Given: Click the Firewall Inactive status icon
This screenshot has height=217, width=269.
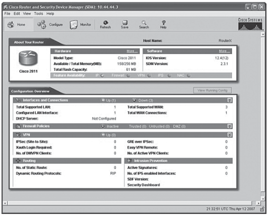Looking at the screenshot, I should pyautogui.click(x=103, y=126).
